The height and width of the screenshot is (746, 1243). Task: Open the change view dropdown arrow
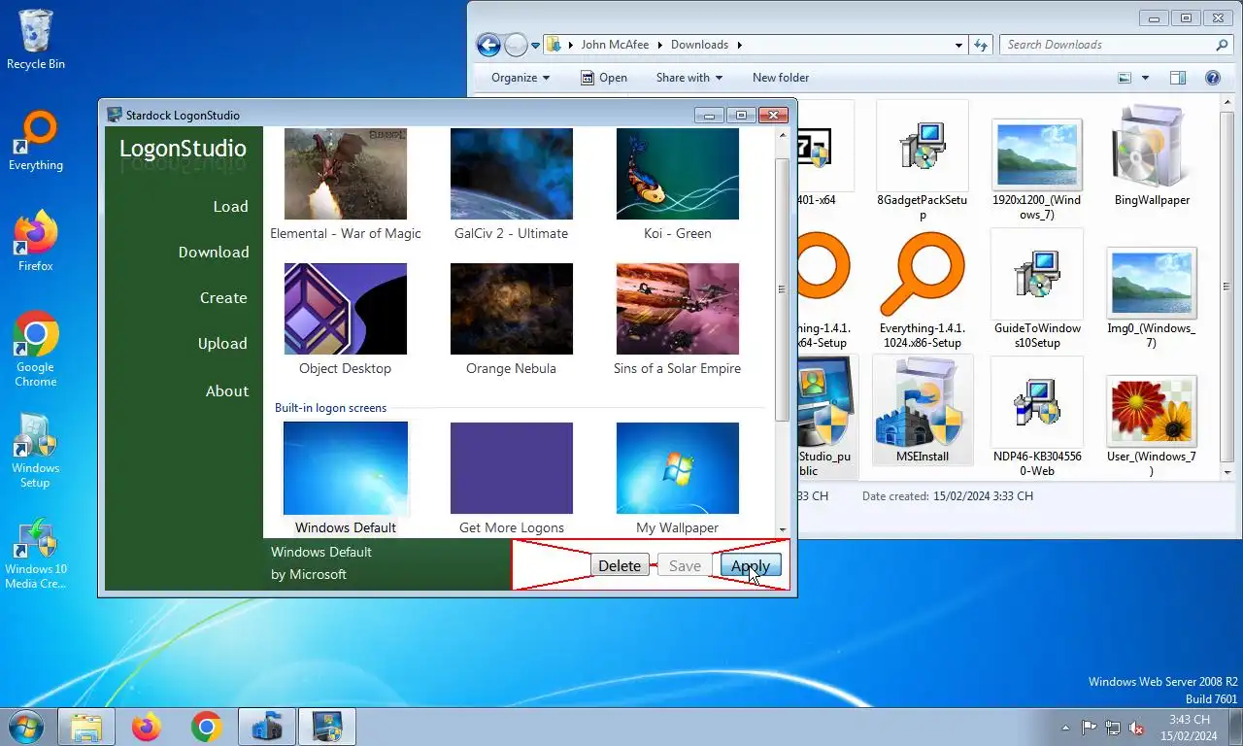tap(1145, 78)
